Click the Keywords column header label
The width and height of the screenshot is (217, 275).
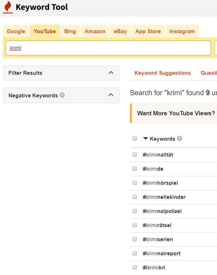162,139
